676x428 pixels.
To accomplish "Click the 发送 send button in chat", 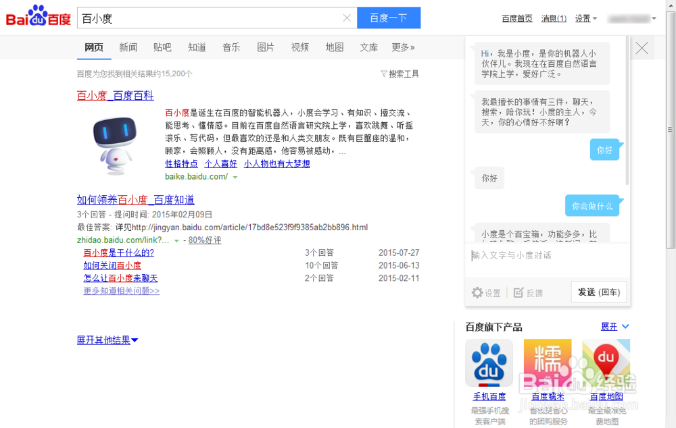I will point(598,292).
